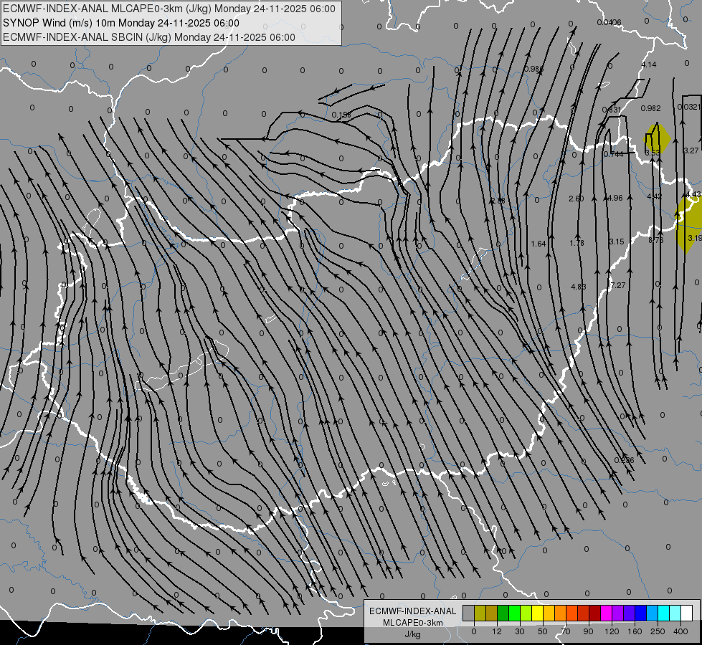Select the MLCAPE0-3km legend caption
The image size is (702, 645).
click(413, 623)
